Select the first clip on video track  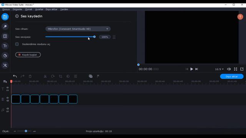point(16,99)
